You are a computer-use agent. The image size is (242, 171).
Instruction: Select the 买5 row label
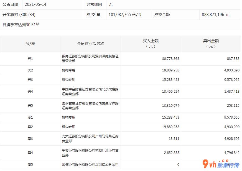(x=30, y=106)
